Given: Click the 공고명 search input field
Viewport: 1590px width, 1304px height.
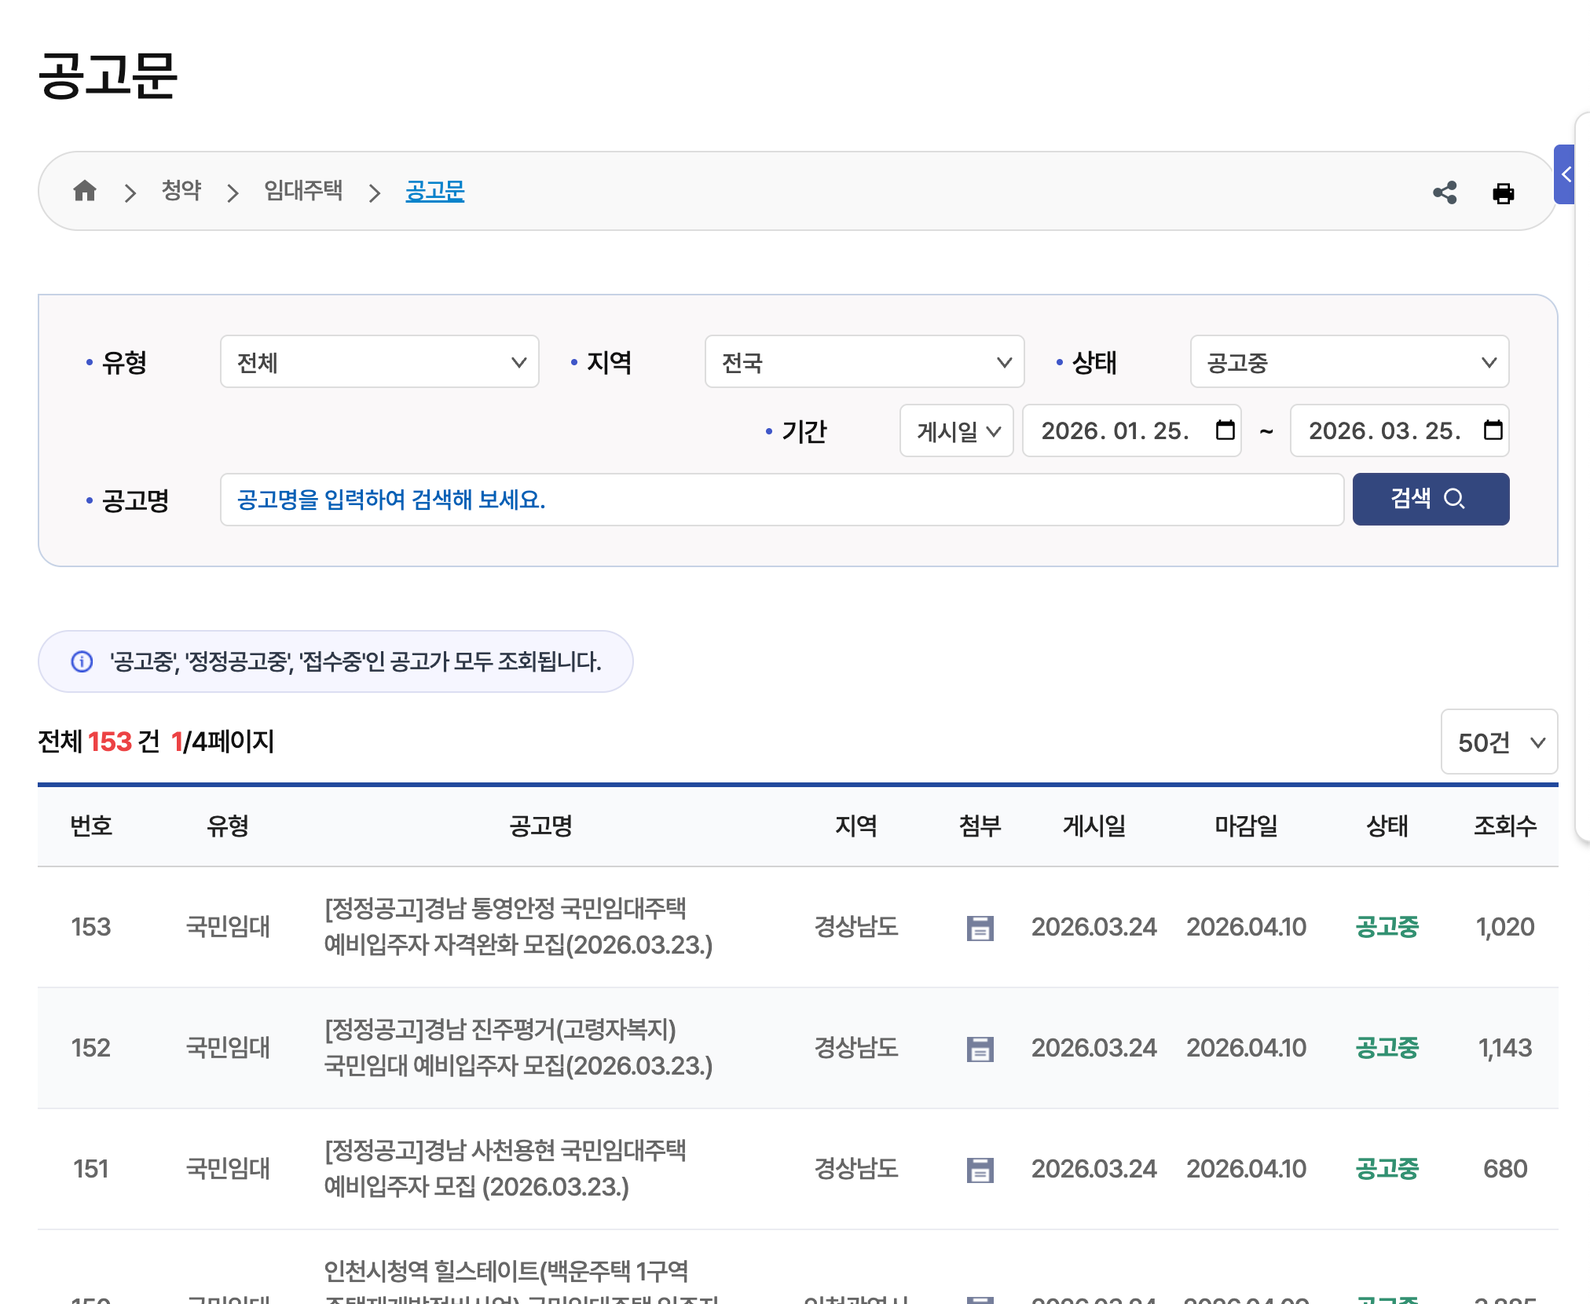Looking at the screenshot, I should (782, 500).
